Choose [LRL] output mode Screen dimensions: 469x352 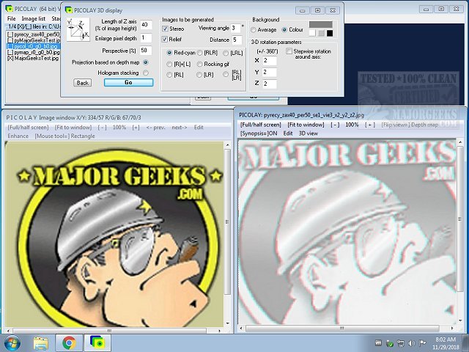pos(226,53)
